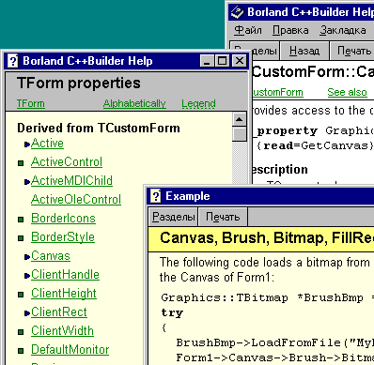Click the blue arrow icon beside ActiveMDIChild

[x=27, y=182]
